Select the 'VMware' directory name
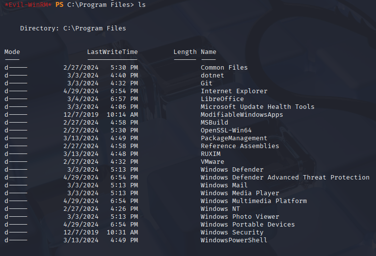 (212, 162)
